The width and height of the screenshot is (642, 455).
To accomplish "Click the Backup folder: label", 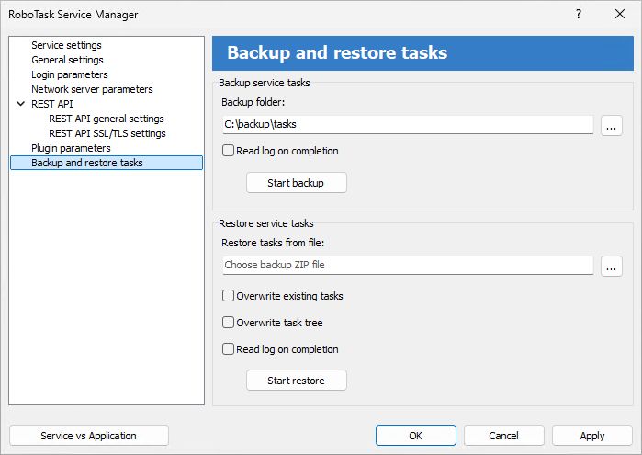I will (253, 102).
